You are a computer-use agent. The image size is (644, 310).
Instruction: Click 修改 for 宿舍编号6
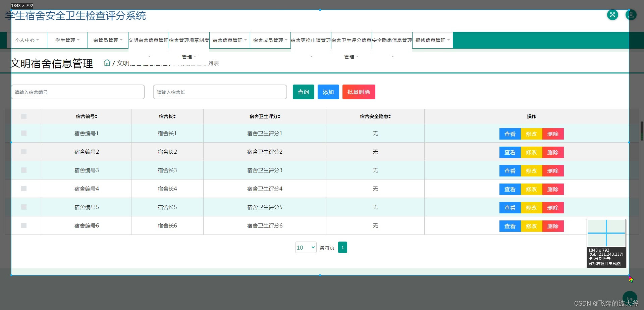coord(532,226)
